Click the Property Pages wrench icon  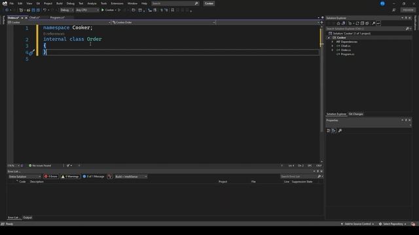pos(340,131)
